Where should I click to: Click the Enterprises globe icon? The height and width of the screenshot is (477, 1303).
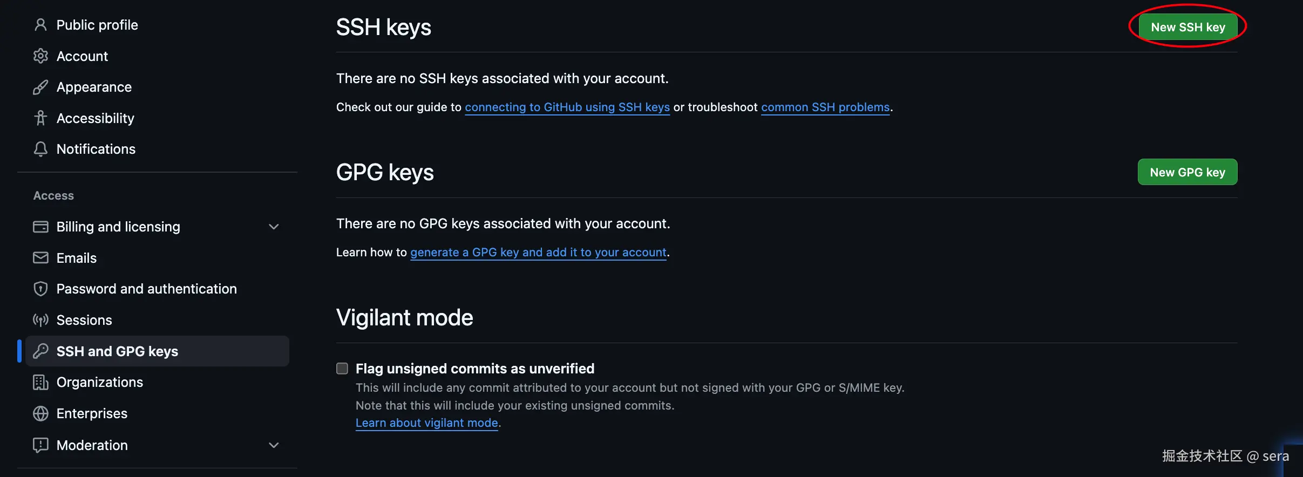40,413
